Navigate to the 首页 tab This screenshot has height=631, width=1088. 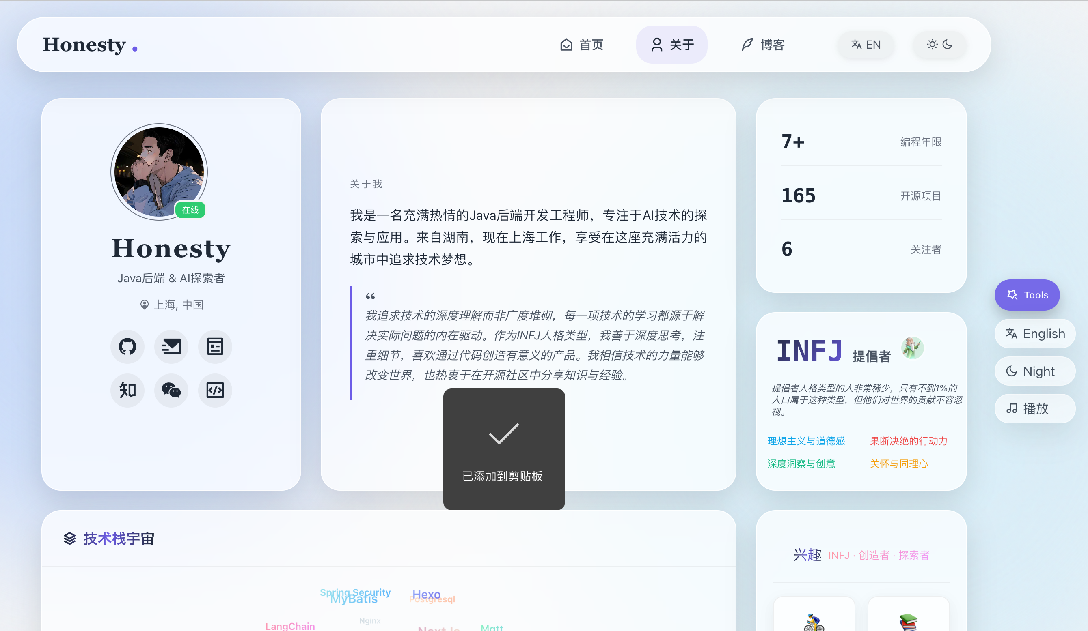[x=582, y=45]
